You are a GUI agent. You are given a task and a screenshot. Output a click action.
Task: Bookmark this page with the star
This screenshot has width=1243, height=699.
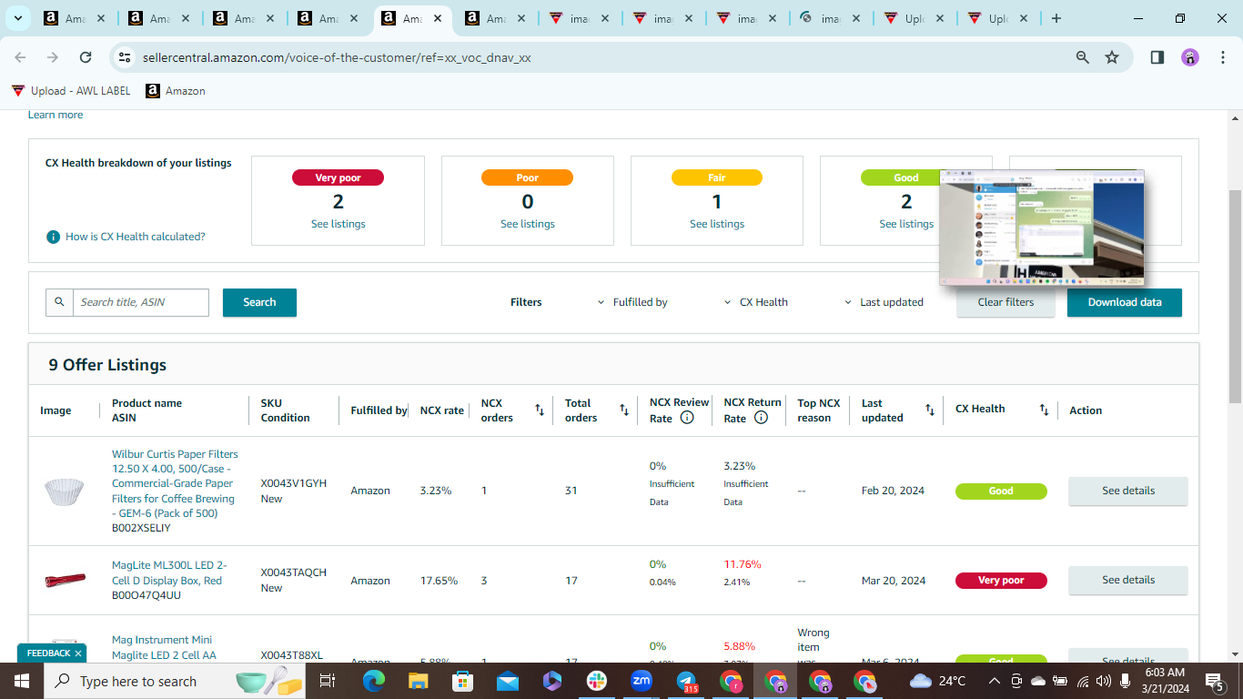click(1112, 57)
